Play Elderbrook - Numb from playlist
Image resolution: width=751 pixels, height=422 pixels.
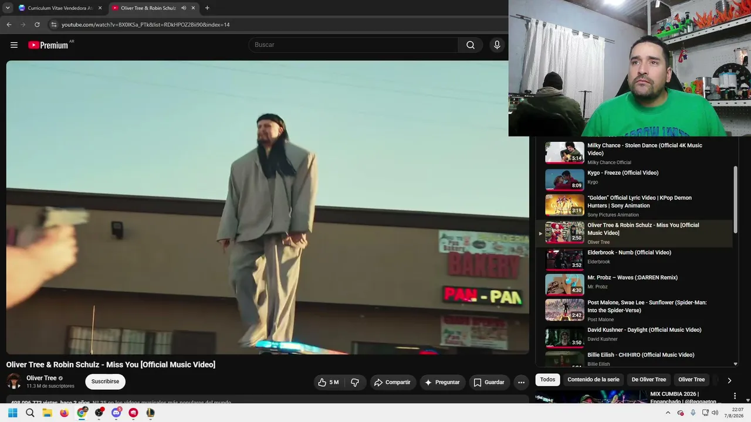(634, 259)
